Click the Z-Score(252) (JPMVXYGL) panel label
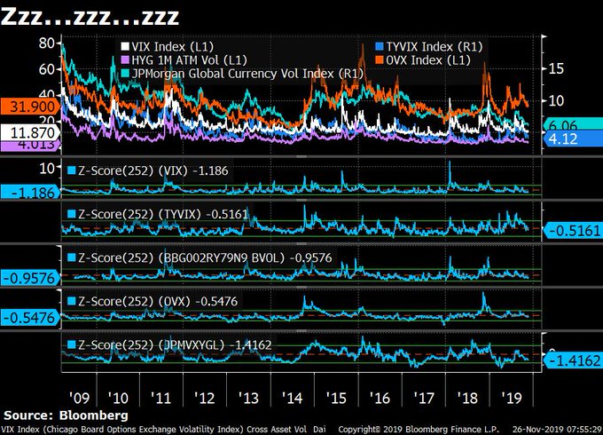 [175, 344]
